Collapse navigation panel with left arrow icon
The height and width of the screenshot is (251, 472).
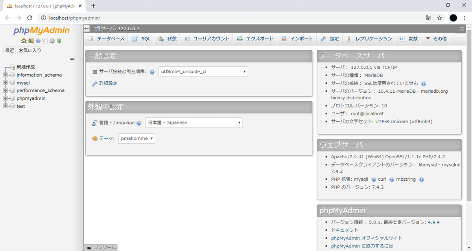pyautogui.click(x=87, y=28)
